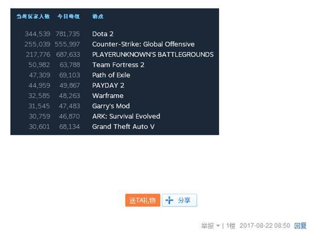Screen dimensions: 315x233
Task: Click the 回复 reply link
Action: [300, 226]
